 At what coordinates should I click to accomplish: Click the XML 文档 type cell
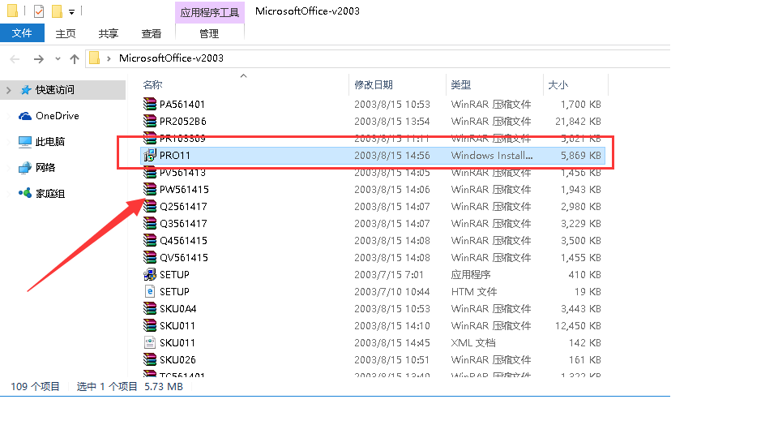click(472, 342)
